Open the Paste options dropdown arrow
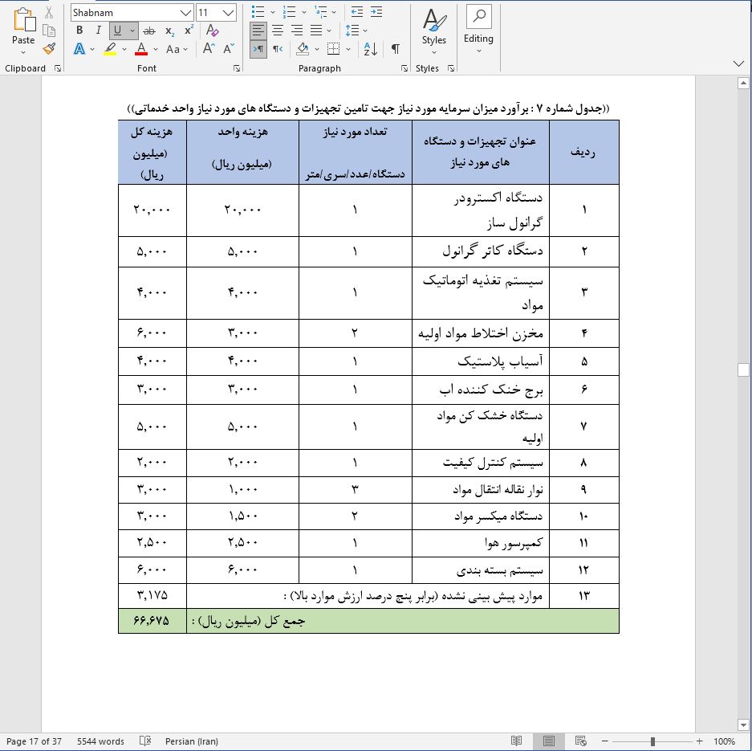Viewport: 752px width, 751px height. click(23, 52)
